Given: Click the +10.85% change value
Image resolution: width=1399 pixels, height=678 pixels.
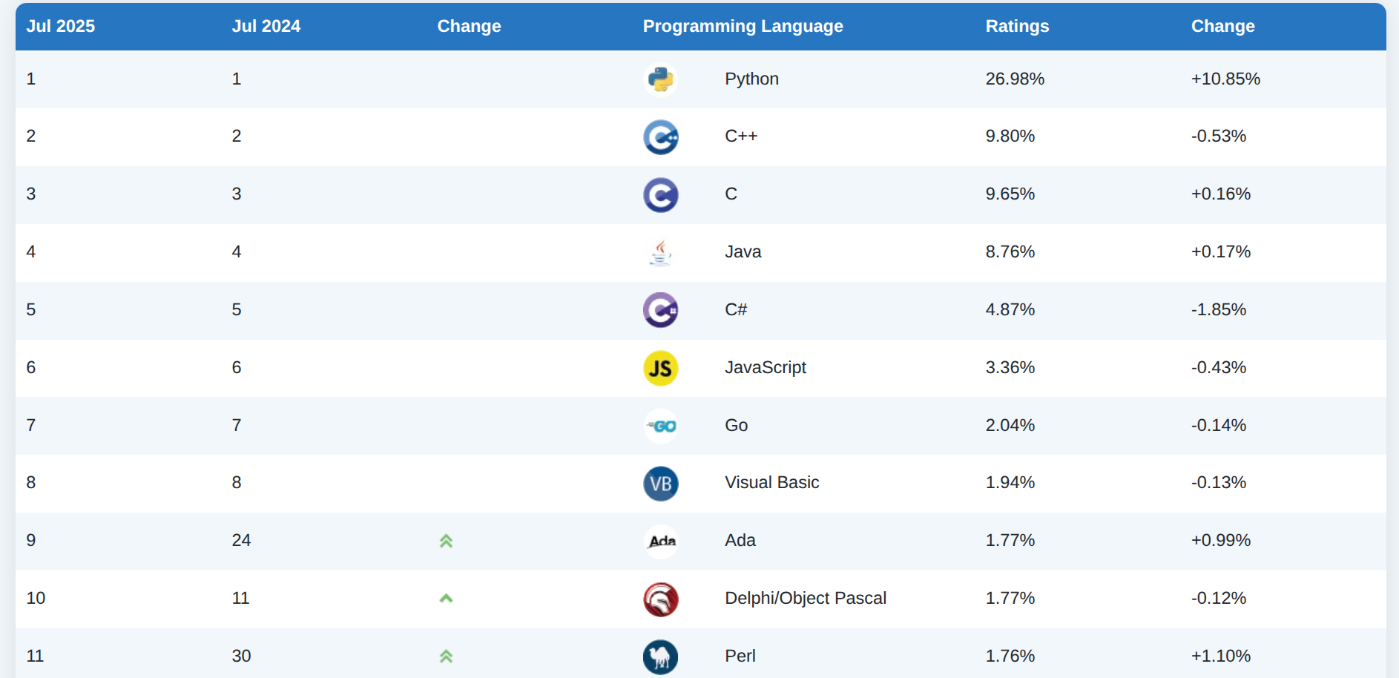Looking at the screenshot, I should 1225,79.
